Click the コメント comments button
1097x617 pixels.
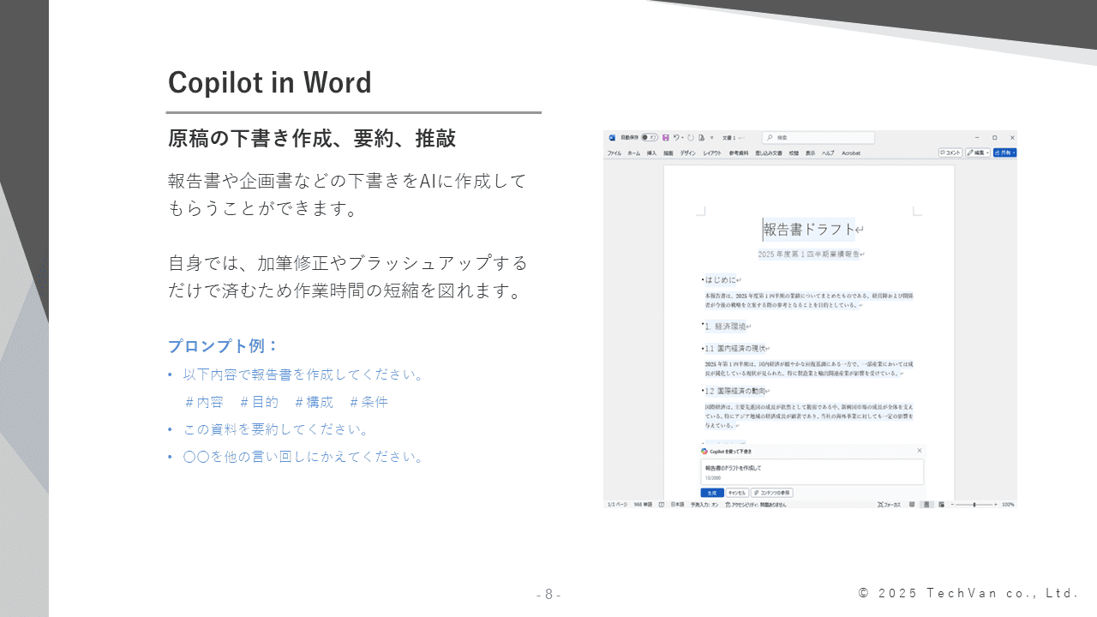point(950,153)
